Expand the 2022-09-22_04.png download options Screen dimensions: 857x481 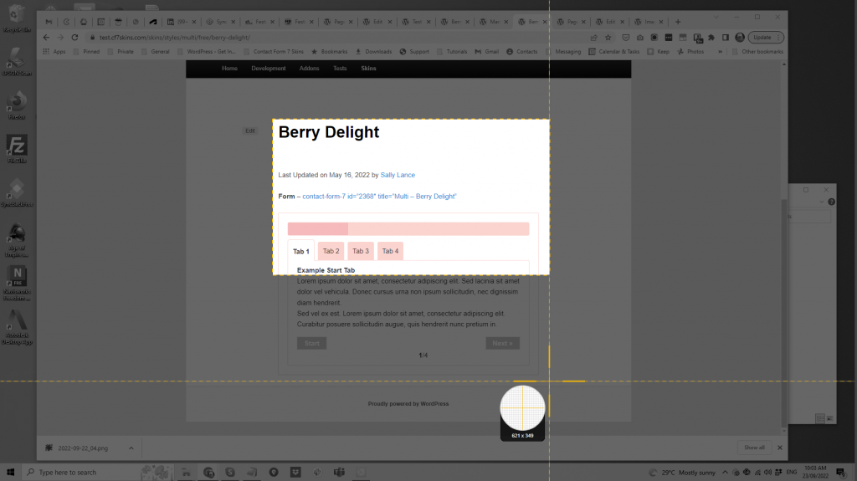tap(131, 448)
